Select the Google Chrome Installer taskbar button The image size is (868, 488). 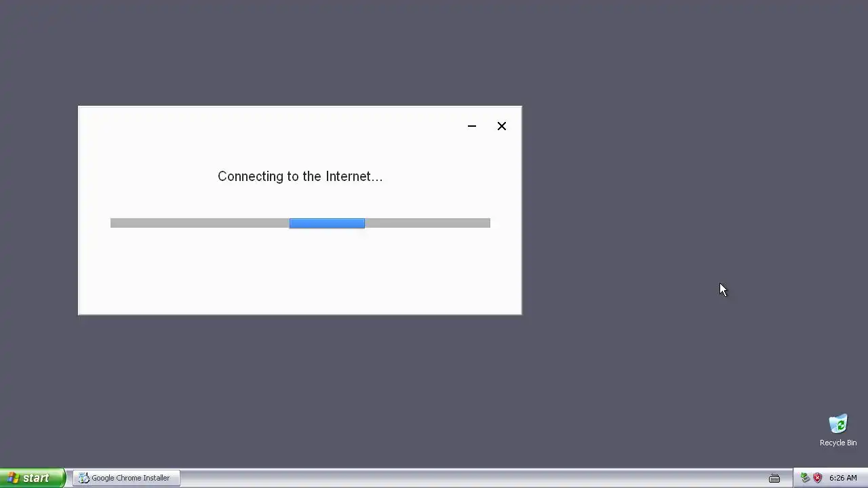point(126,478)
